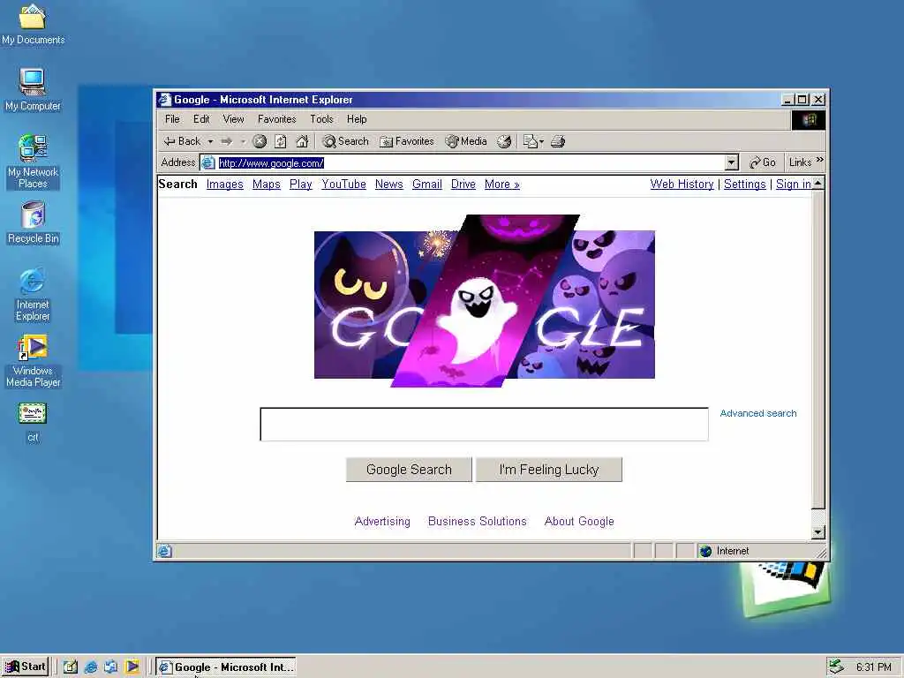The image size is (904, 678).
Task: Select My Network Places desktop icon
Action: [33, 162]
